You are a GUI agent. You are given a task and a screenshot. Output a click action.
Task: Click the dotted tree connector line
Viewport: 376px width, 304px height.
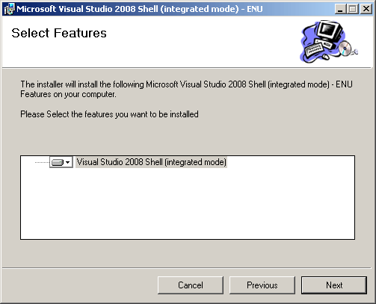tap(42, 162)
